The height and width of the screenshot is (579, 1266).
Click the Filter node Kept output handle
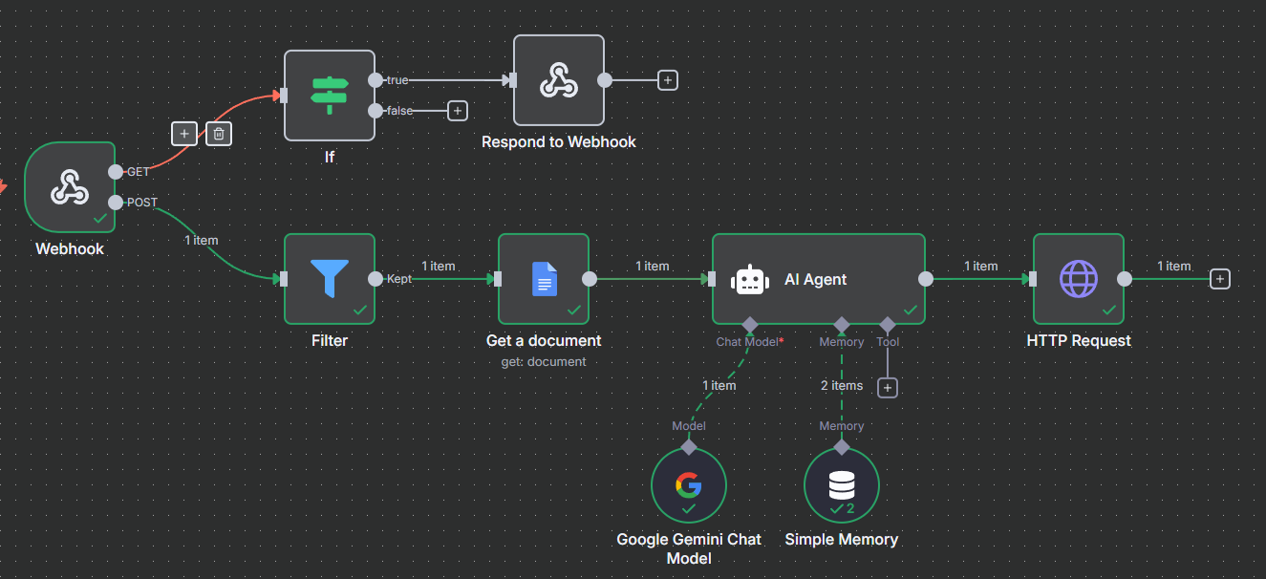point(376,279)
